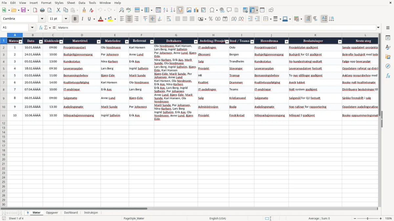Open the sidebar Navigator panel
The width and height of the screenshot is (394, 221).
pyautogui.click(x=388, y=66)
